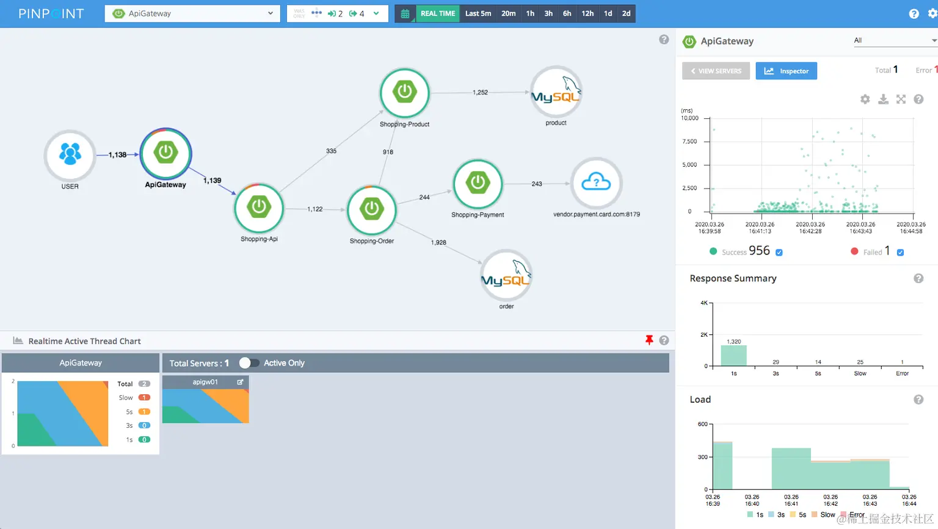938x529 pixels.
Task: Select the Shopping-Order node
Action: (x=371, y=210)
